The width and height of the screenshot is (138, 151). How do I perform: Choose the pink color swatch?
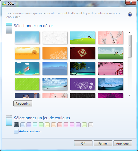click(66, 125)
